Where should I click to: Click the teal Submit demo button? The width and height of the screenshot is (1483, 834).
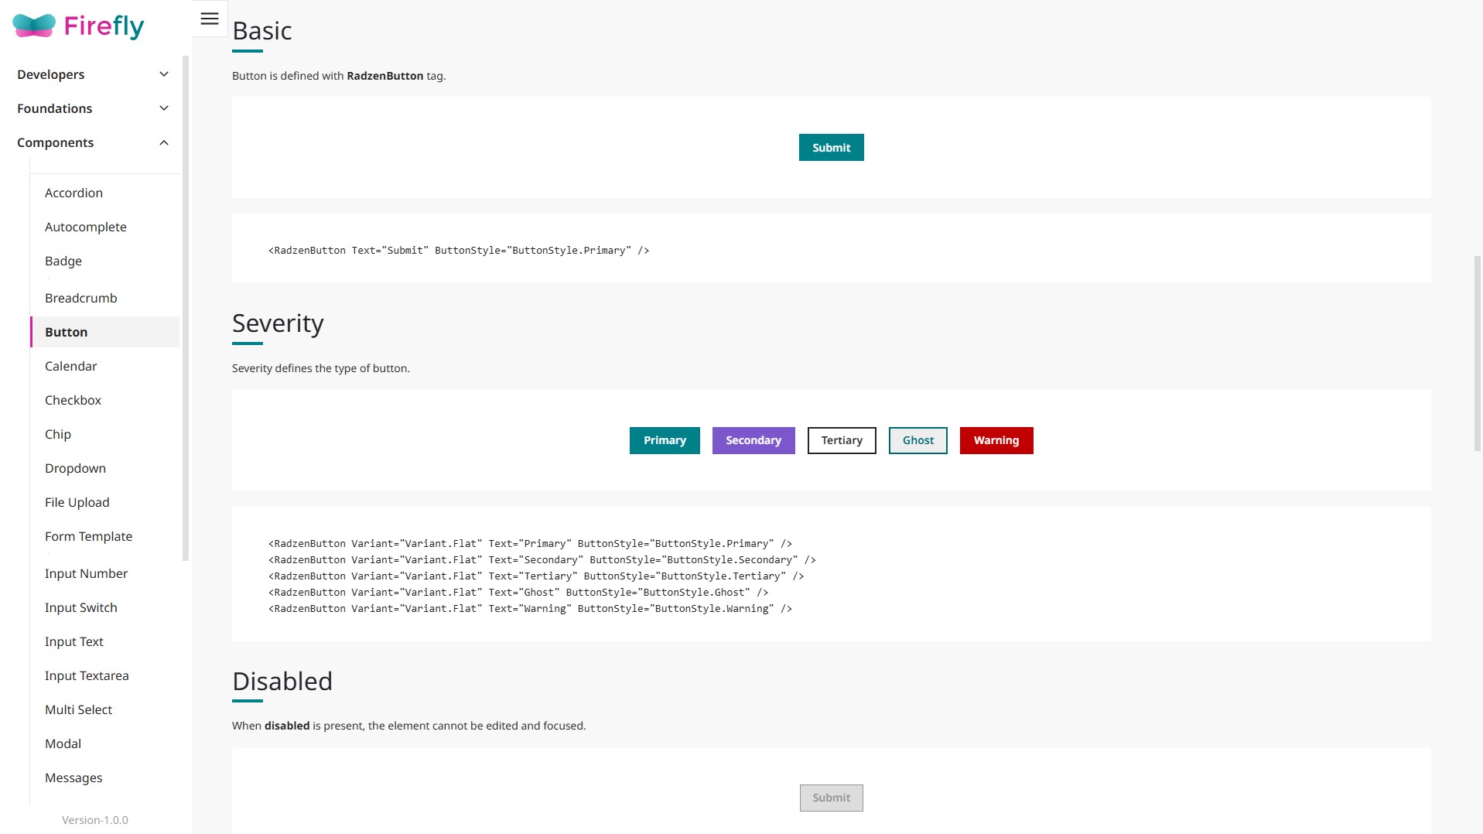coord(831,147)
